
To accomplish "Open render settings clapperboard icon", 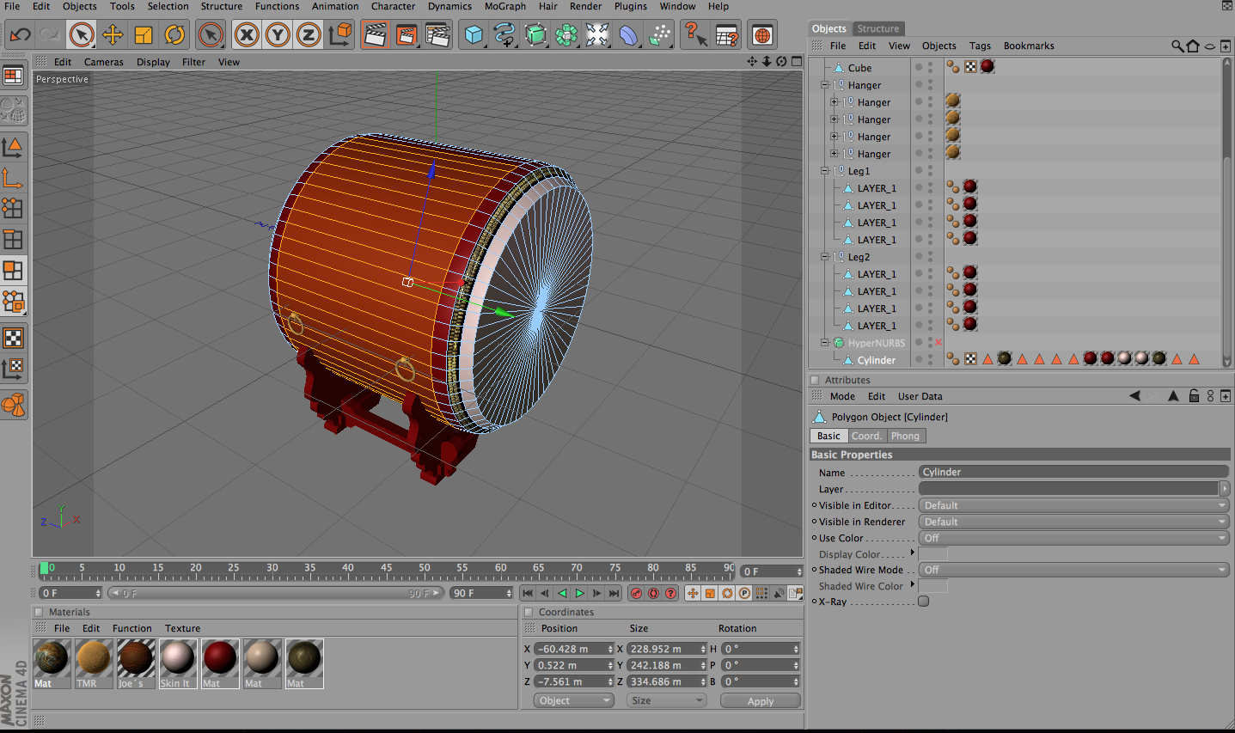I will click(437, 35).
